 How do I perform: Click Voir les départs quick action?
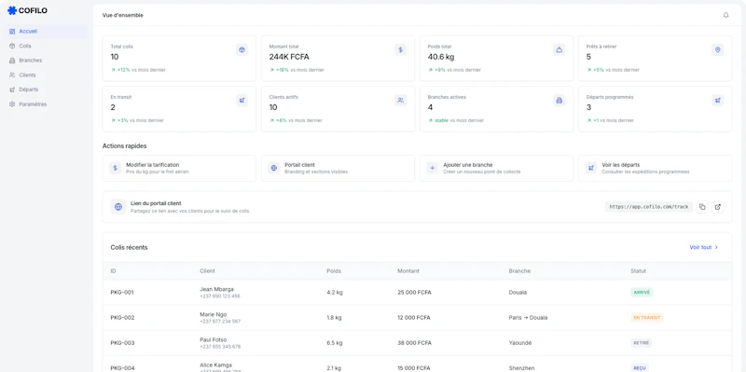[x=656, y=168]
